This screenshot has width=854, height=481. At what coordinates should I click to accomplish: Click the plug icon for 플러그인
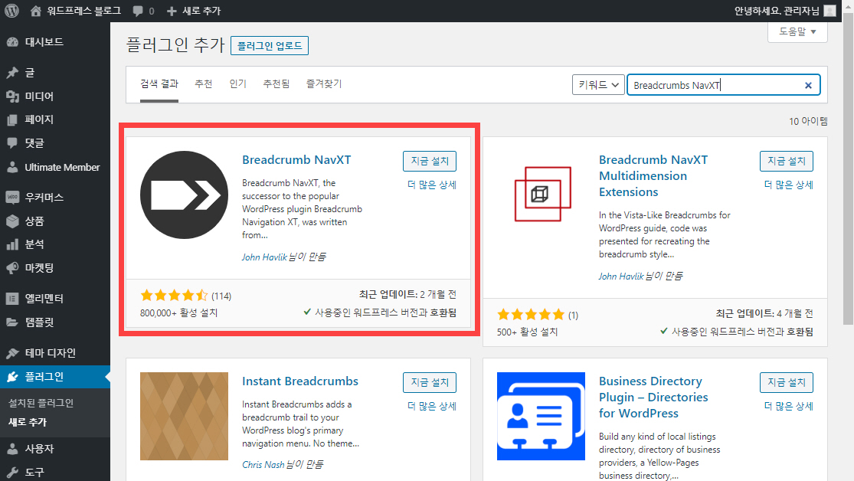click(12, 377)
